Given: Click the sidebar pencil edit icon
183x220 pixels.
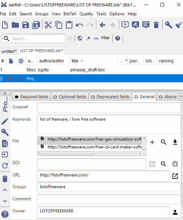Looking at the screenshot, I should click(x=5, y=121).
